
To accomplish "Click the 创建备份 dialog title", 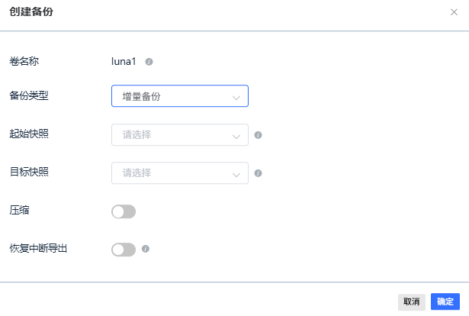I will [x=31, y=11].
